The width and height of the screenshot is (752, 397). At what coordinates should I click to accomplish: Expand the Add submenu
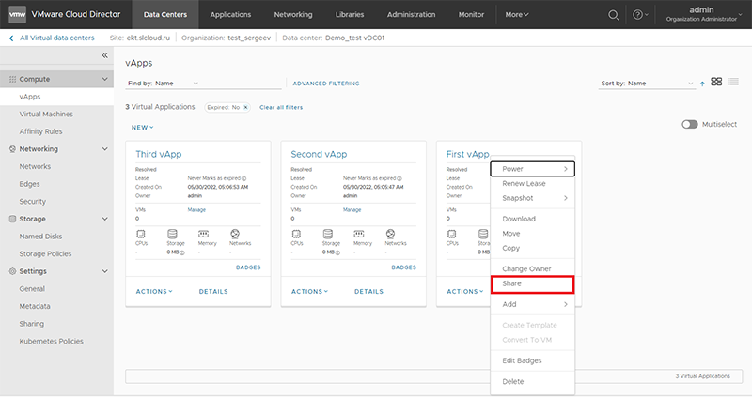(x=532, y=304)
